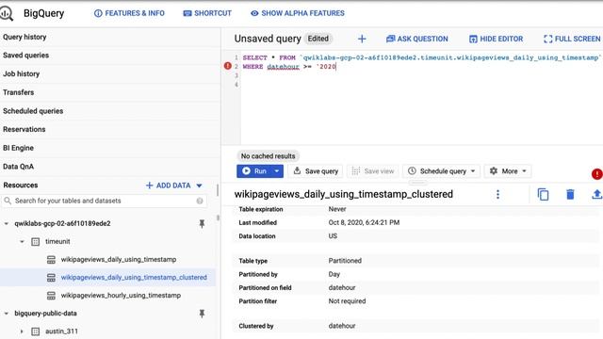
Task: Open Scheduled queries
Action: (33, 111)
